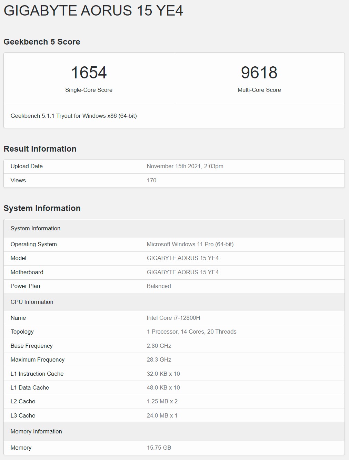The height and width of the screenshot is (460, 349).
Task: Click the Power Plan label
Action: click(x=25, y=286)
